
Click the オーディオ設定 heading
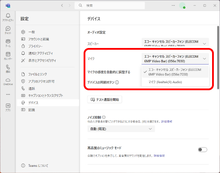tap(96, 32)
